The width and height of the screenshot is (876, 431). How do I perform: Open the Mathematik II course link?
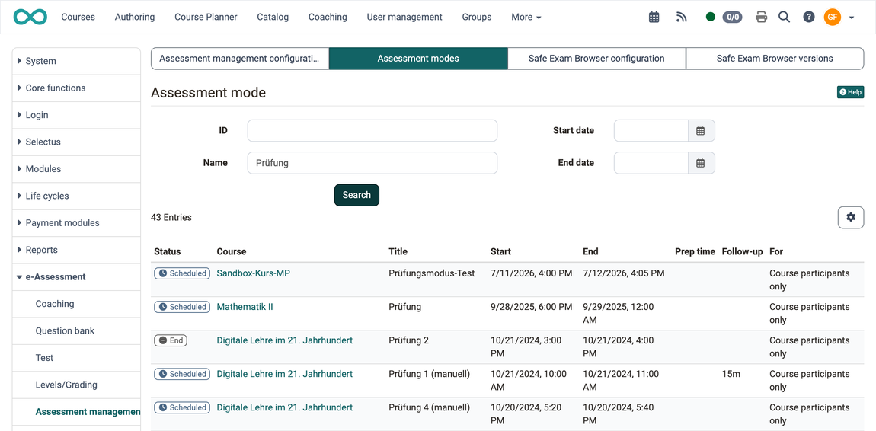[x=245, y=307]
